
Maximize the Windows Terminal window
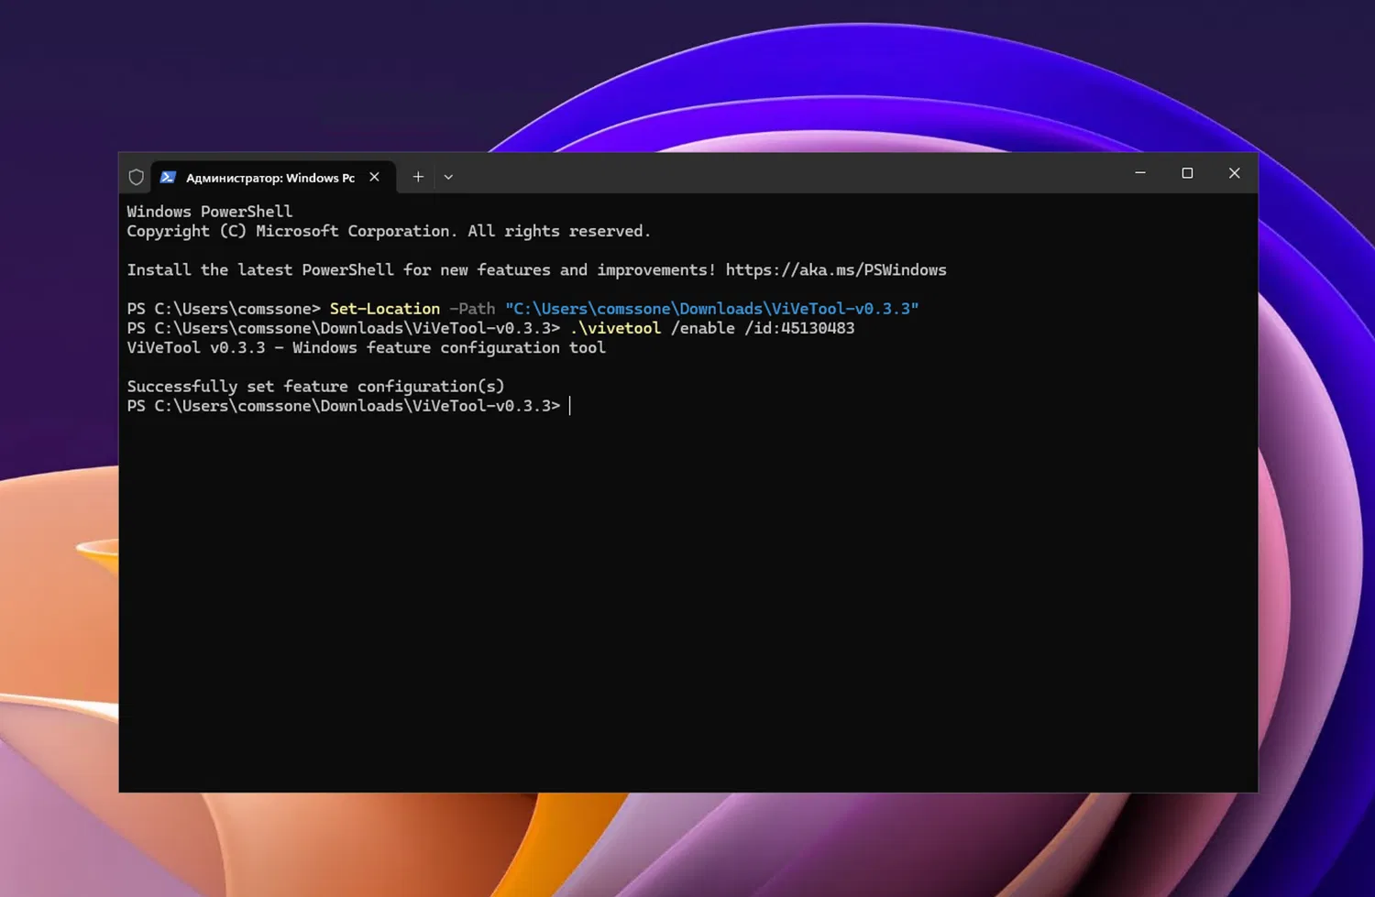point(1187,173)
